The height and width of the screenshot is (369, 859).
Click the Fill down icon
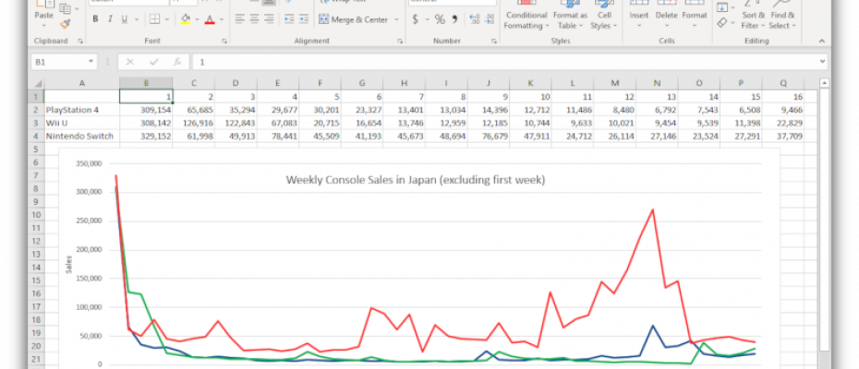click(x=722, y=7)
